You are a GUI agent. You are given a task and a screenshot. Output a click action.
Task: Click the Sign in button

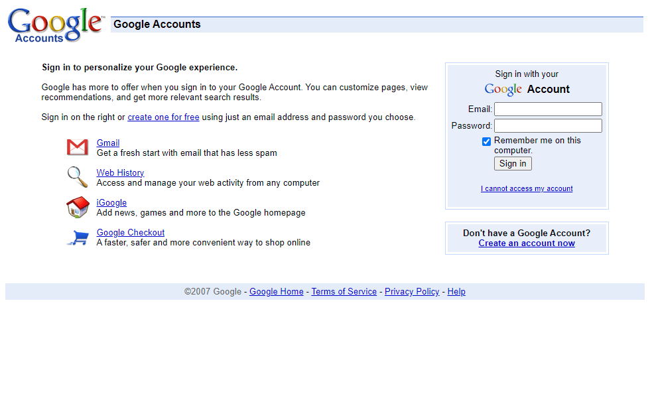tap(513, 163)
